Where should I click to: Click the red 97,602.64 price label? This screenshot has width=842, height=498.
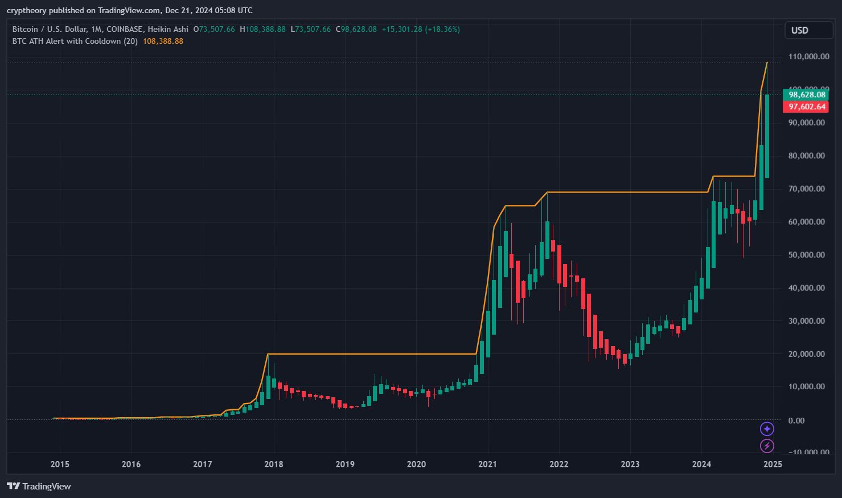[806, 106]
